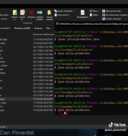
Task: Select Windows.old.000 in the address breadcrumb
Action: tap(22, 28)
